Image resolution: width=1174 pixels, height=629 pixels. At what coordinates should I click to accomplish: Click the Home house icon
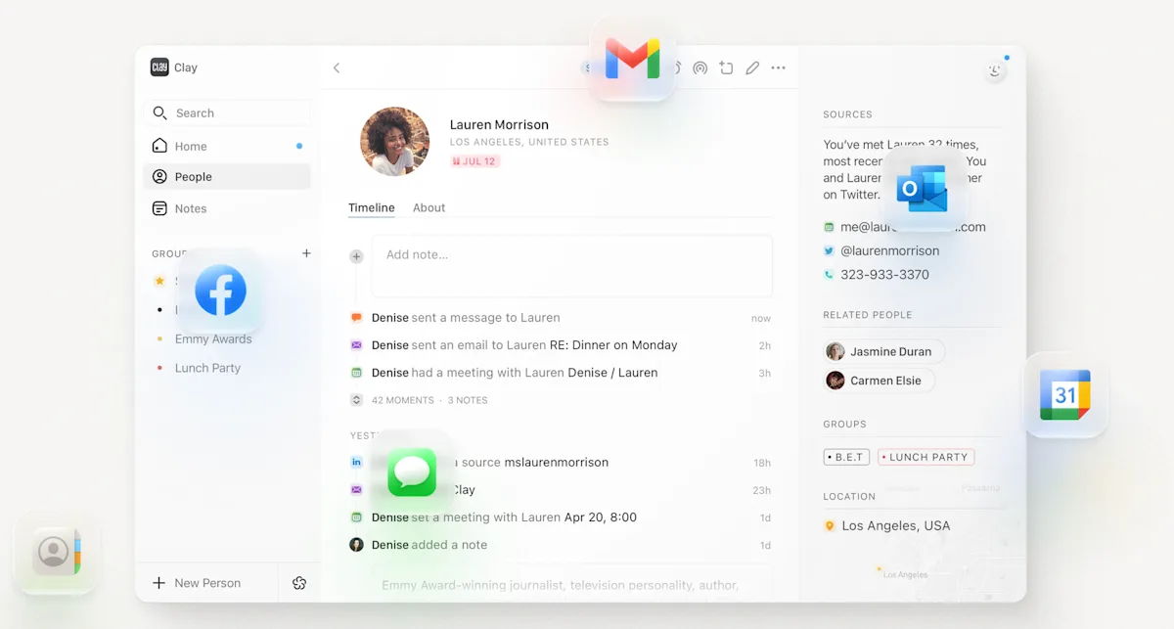coord(159,146)
